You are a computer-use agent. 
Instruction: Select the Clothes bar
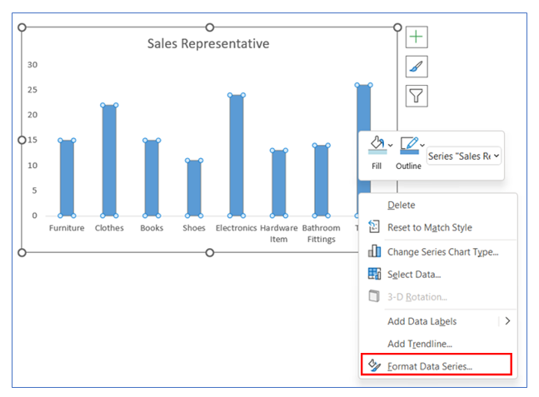click(109, 161)
